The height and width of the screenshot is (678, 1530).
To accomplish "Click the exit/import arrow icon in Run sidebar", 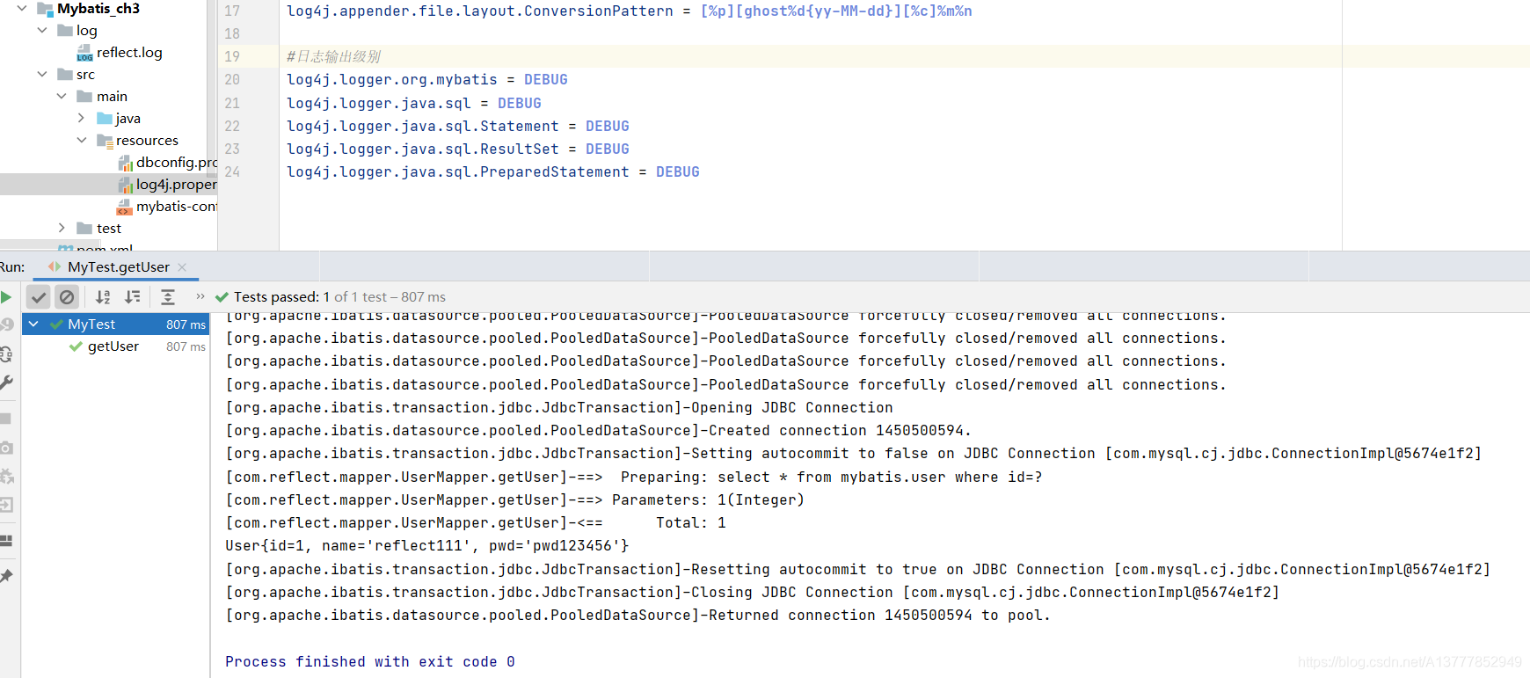I will 5,505.
